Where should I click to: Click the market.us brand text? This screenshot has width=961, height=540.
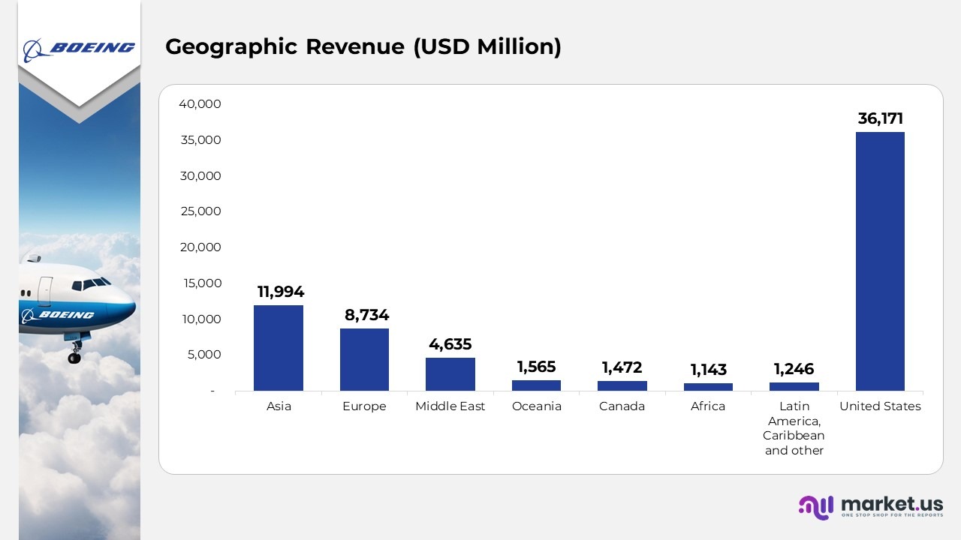892,503
